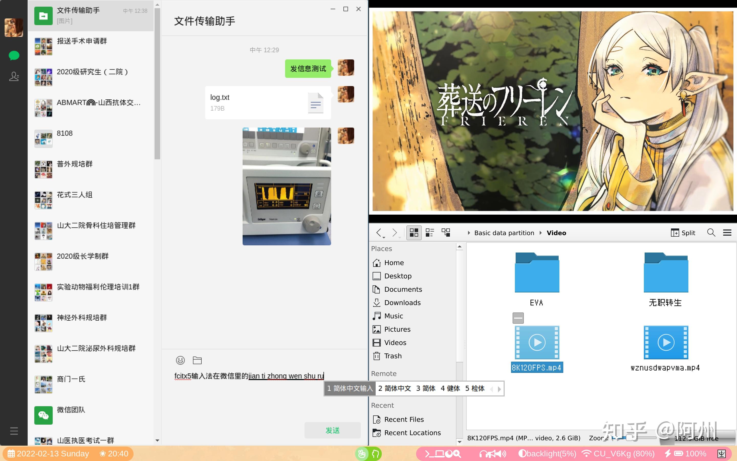Open WeChat's menu via the three-line icon
Viewport: 737px width, 461px height.
coord(14,431)
